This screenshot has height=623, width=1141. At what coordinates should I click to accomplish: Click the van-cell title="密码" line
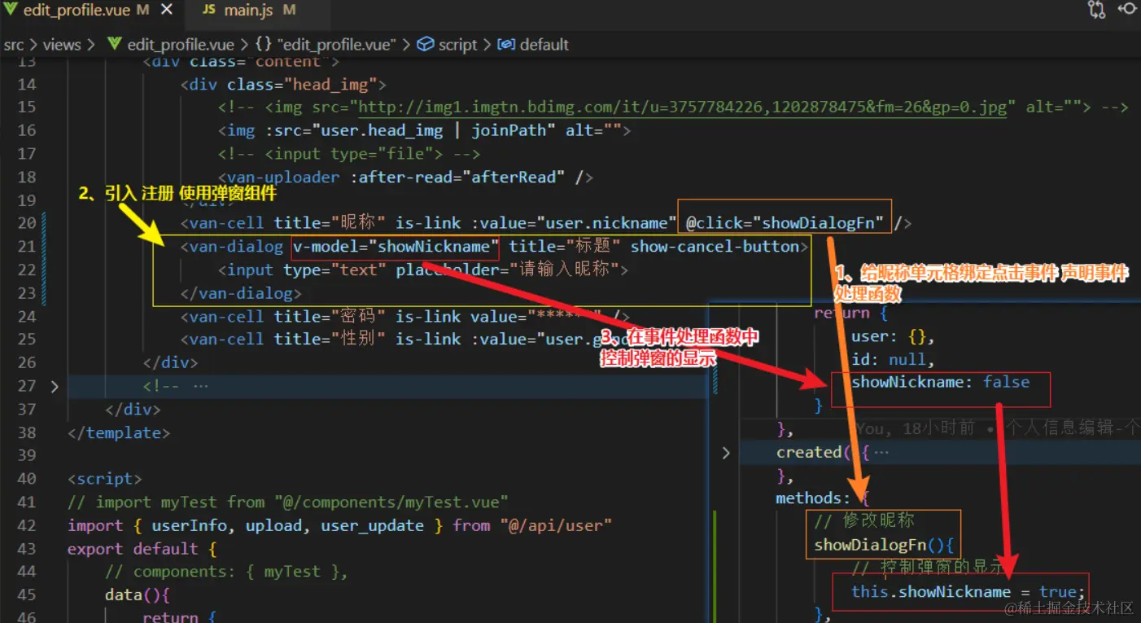[x=405, y=316]
